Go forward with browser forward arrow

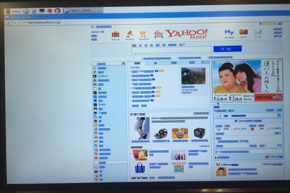(x=15, y=23)
